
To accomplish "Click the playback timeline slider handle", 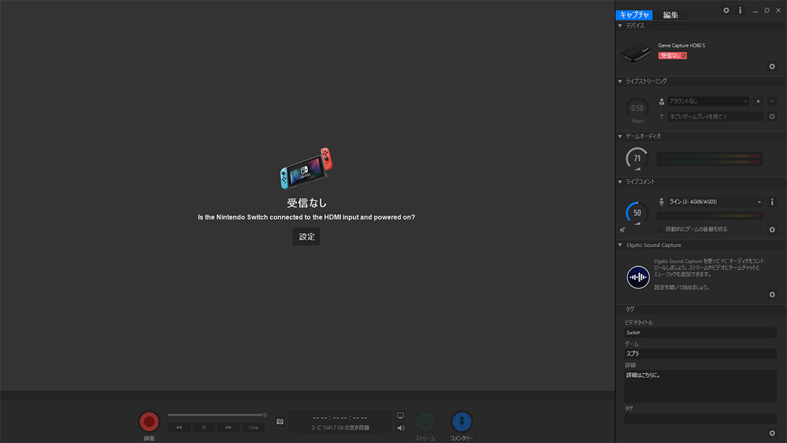I will [265, 415].
